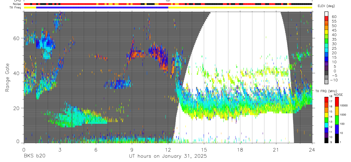Select the blue 11–12 MHz band in TX FRQ legend
The image size is (351, 162).
326,130
